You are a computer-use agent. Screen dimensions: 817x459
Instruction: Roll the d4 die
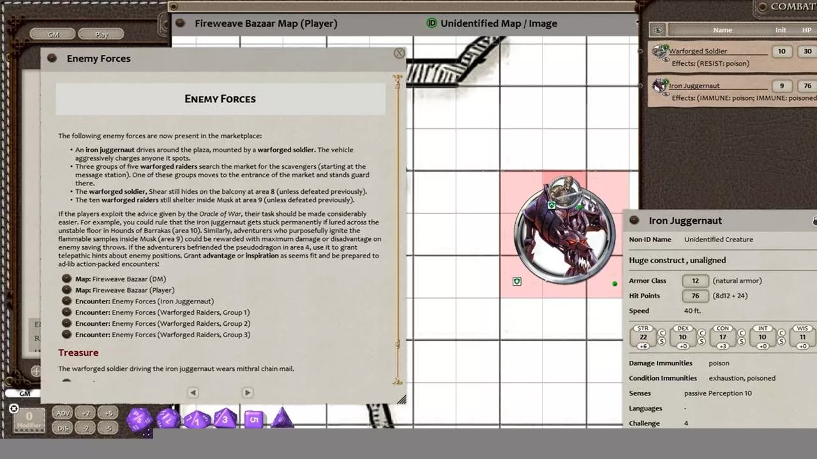point(282,418)
